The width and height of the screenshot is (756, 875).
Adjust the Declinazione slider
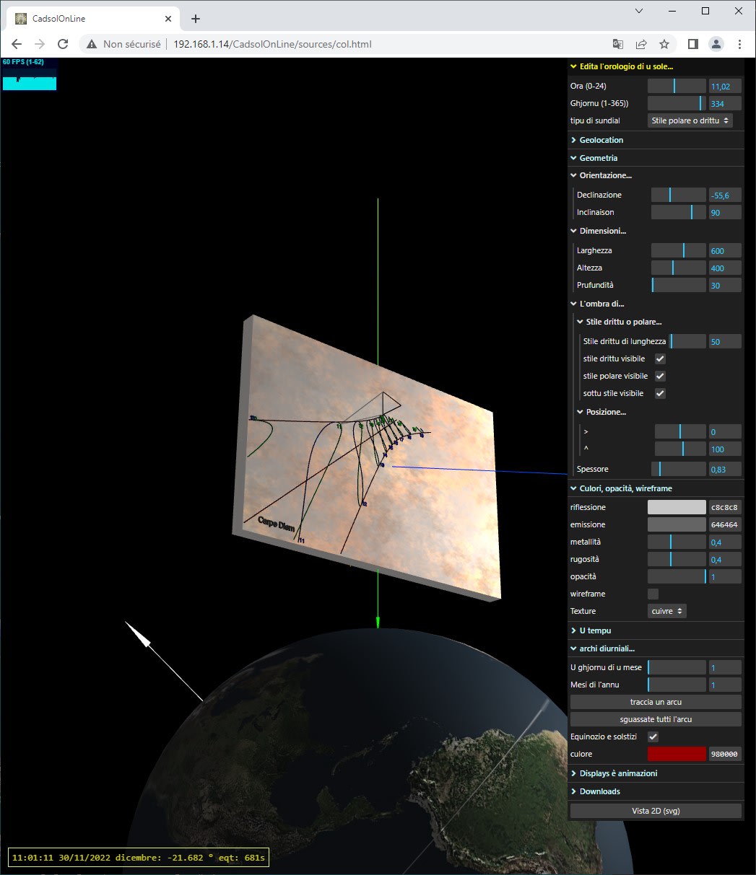[679, 195]
